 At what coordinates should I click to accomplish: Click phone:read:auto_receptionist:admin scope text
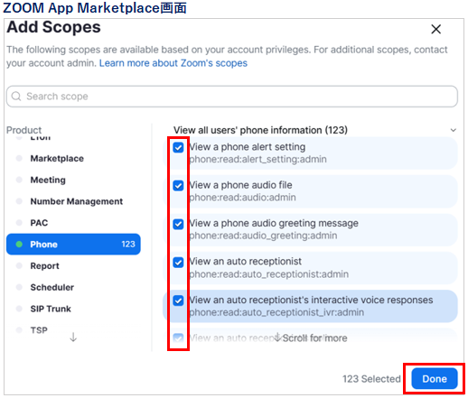pyautogui.click(x=268, y=274)
